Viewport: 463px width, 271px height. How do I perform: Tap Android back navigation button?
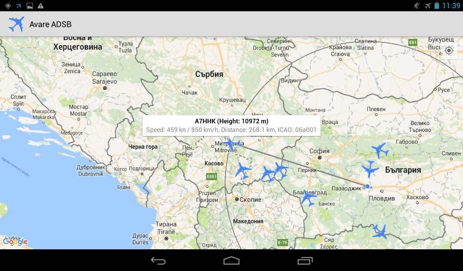tap(158, 261)
